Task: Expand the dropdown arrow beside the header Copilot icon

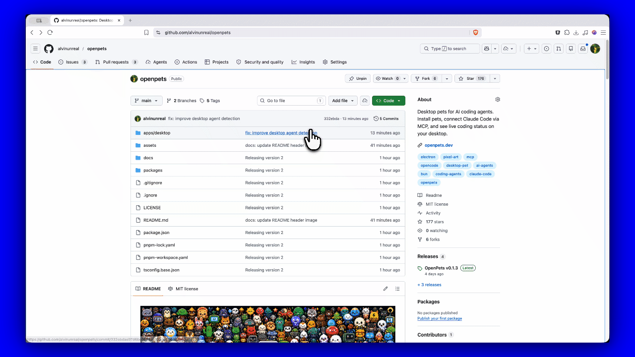Action: point(495,49)
